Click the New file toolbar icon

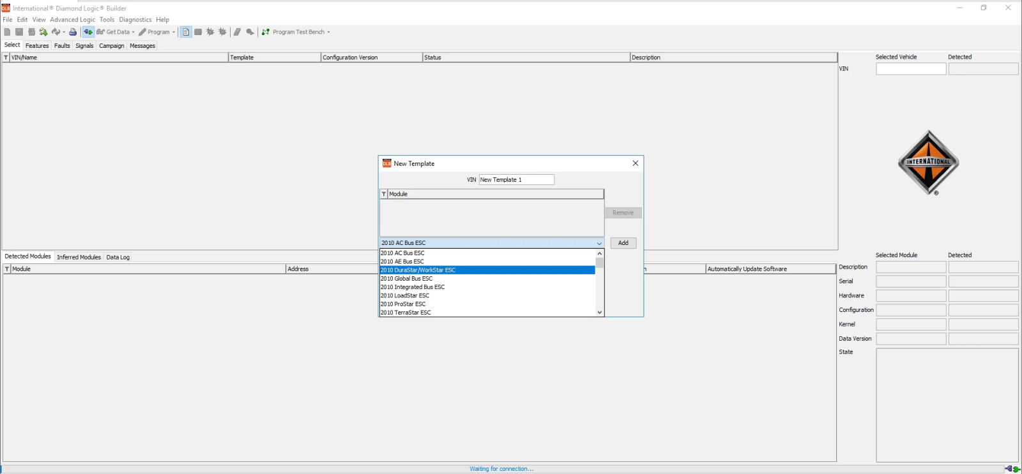pos(7,32)
